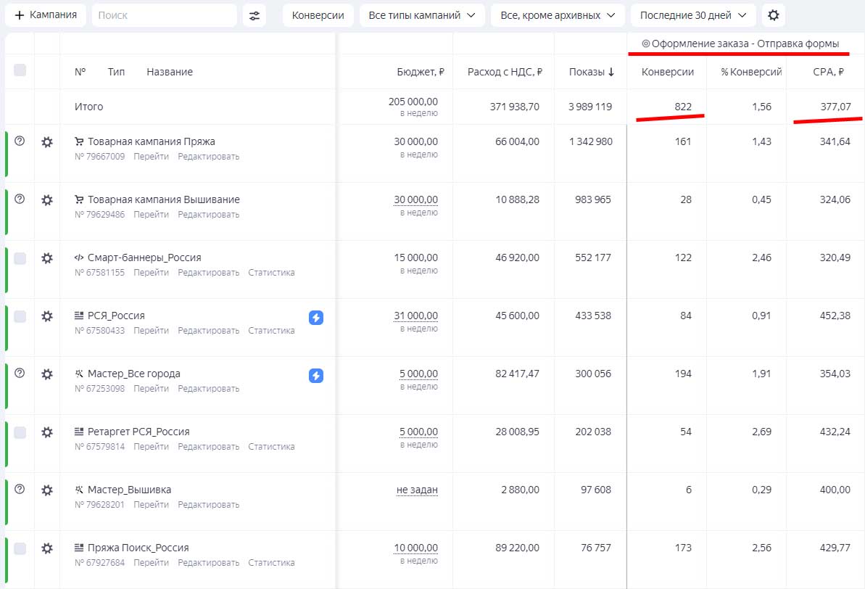Open Статистика link for РСЯ_Россия campaign
Image resolution: width=865 pixels, height=589 pixels.
pyautogui.click(x=271, y=331)
